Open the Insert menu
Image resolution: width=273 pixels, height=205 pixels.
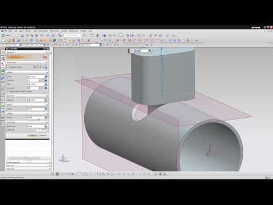[22, 31]
